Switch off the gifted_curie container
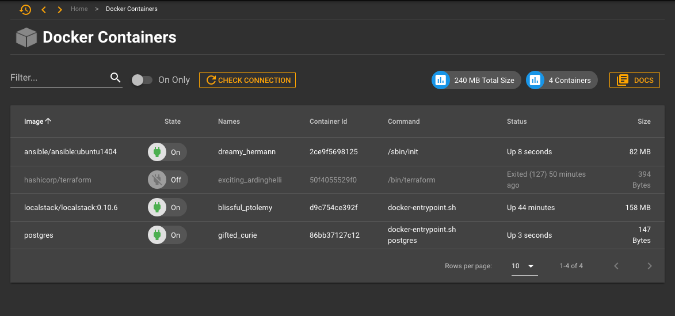675x316 pixels. click(x=167, y=235)
